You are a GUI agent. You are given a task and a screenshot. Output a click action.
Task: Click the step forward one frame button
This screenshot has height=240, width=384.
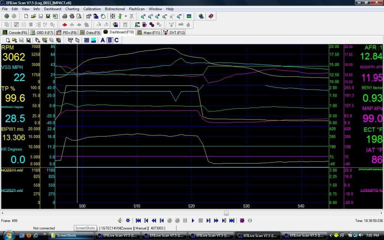208,220
